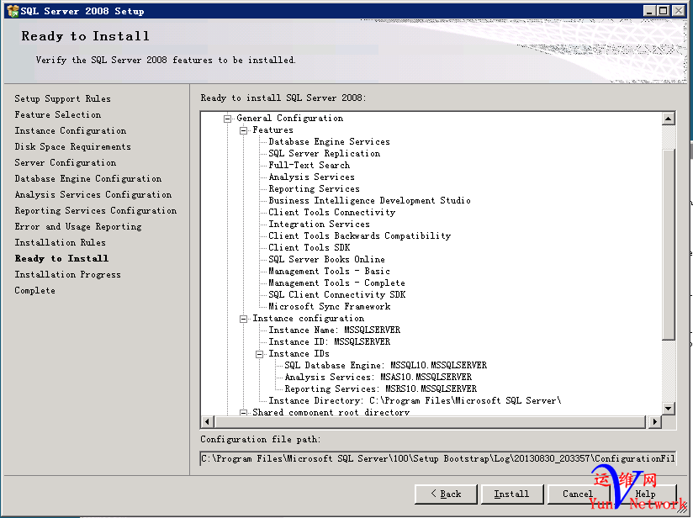Select Business Intelligence Development Studio row
This screenshot has height=518, width=693.
369,201
